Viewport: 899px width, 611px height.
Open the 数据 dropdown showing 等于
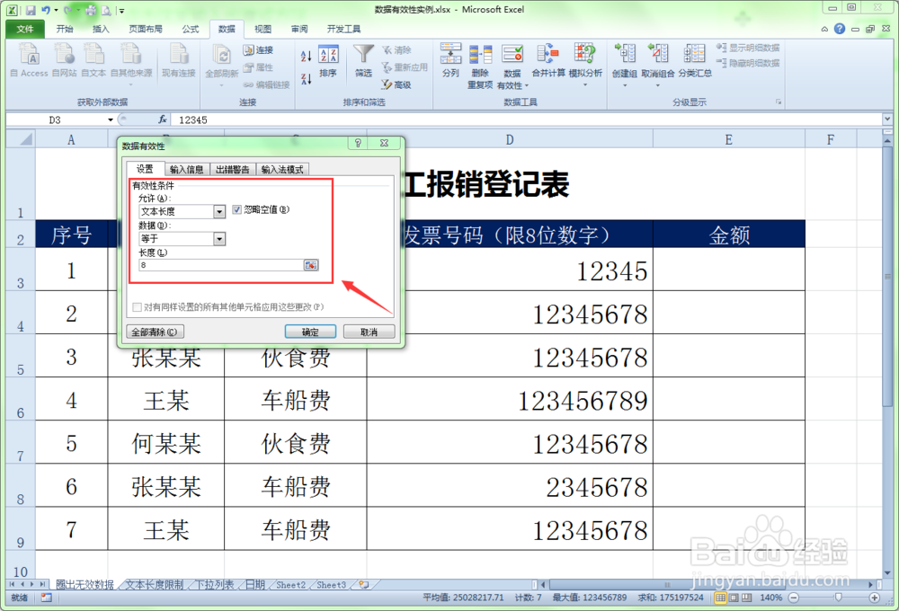coord(219,238)
